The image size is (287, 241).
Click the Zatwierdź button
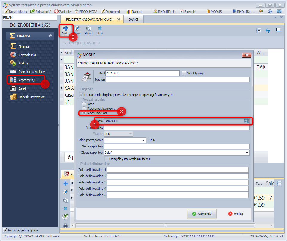(x=202, y=214)
